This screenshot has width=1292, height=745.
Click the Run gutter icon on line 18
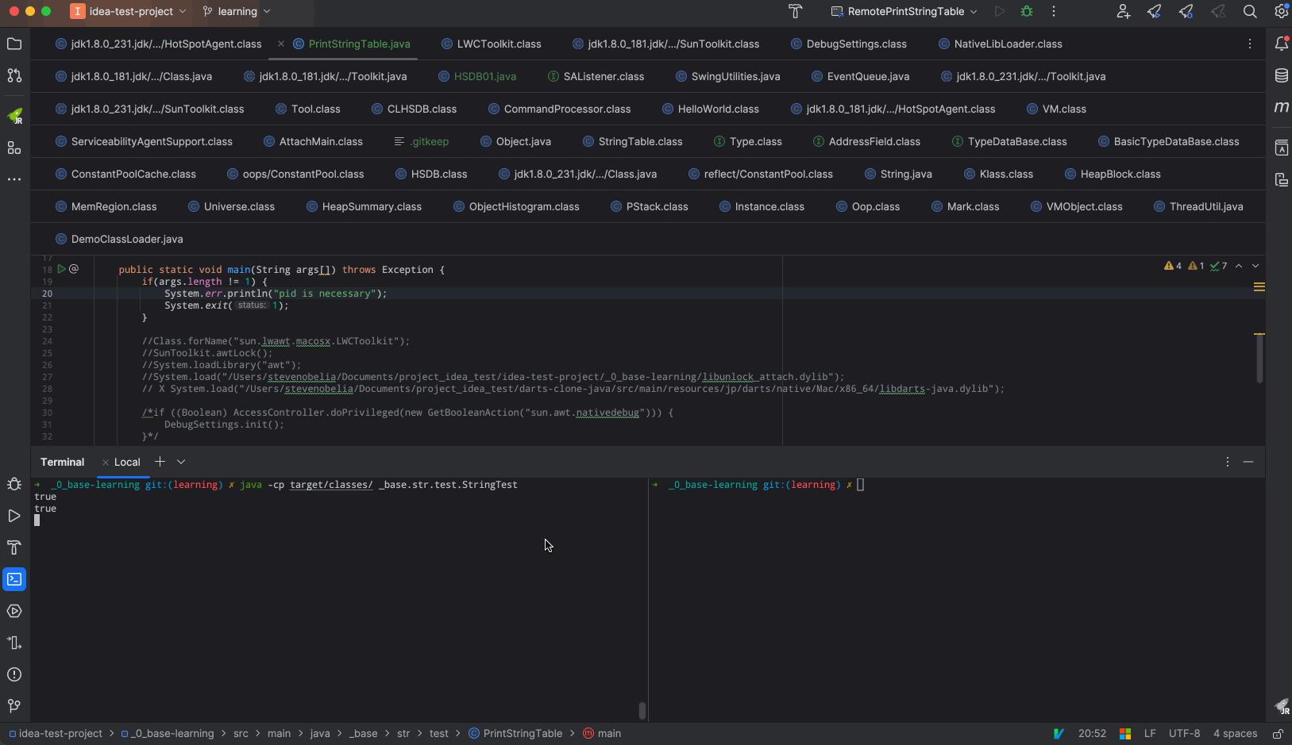click(x=61, y=269)
